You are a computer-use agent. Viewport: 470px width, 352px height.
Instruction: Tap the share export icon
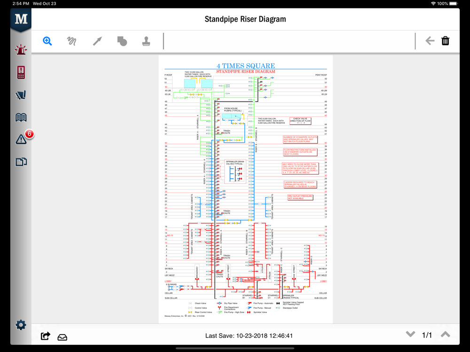tap(45, 336)
